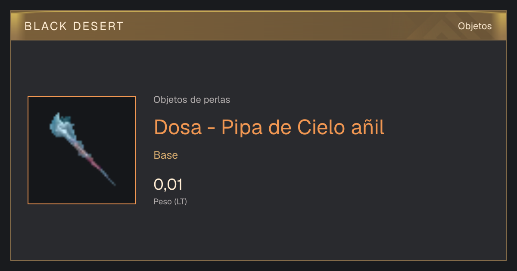Viewport: 517px width, 271px height.
Task: Open the BLACK DESERT logo text
Action: pyautogui.click(x=74, y=26)
